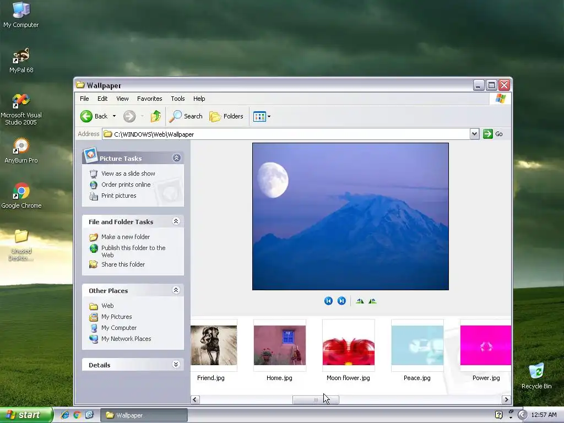This screenshot has width=564, height=423.
Task: Open the Views dropdown button
Action: pos(262,116)
